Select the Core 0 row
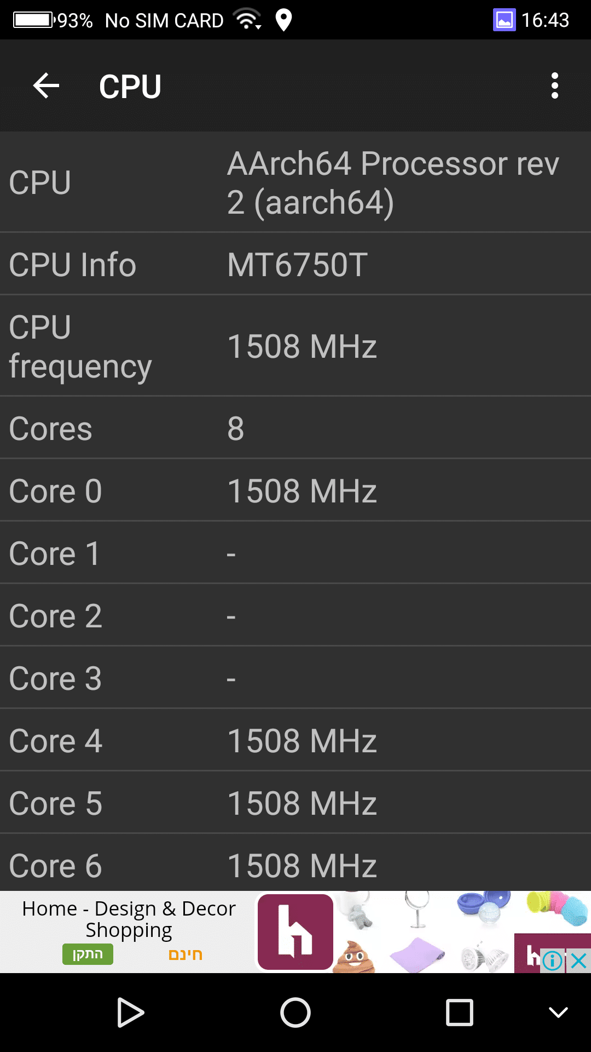Viewport: 591px width, 1052px height. [x=296, y=490]
